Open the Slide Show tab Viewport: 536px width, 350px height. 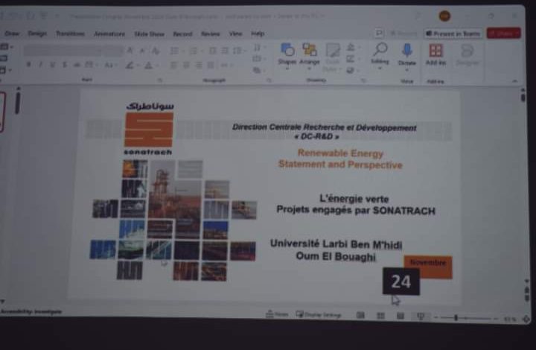149,34
